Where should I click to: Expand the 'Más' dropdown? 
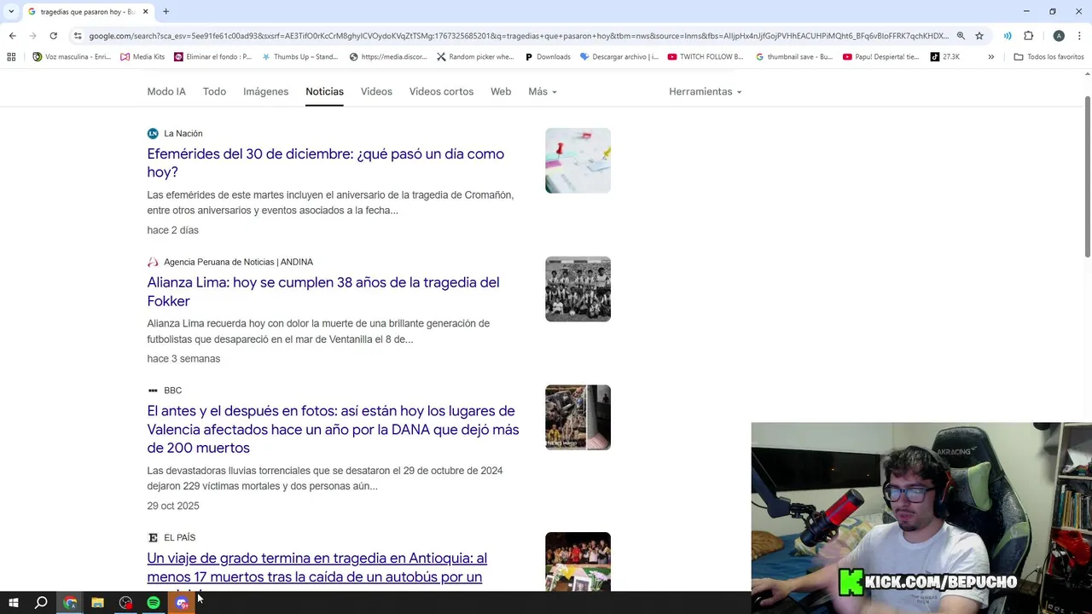pos(543,91)
